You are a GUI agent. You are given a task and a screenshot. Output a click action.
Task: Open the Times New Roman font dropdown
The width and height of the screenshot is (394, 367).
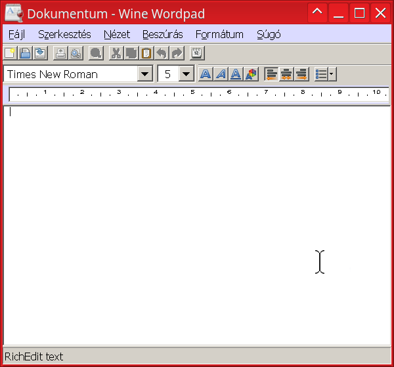coord(144,74)
